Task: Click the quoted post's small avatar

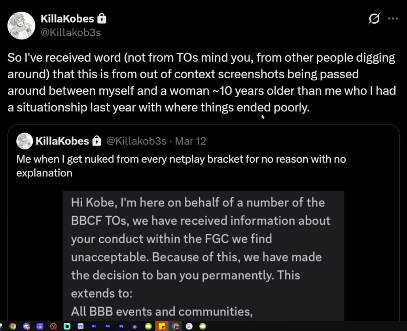Action: point(25,141)
